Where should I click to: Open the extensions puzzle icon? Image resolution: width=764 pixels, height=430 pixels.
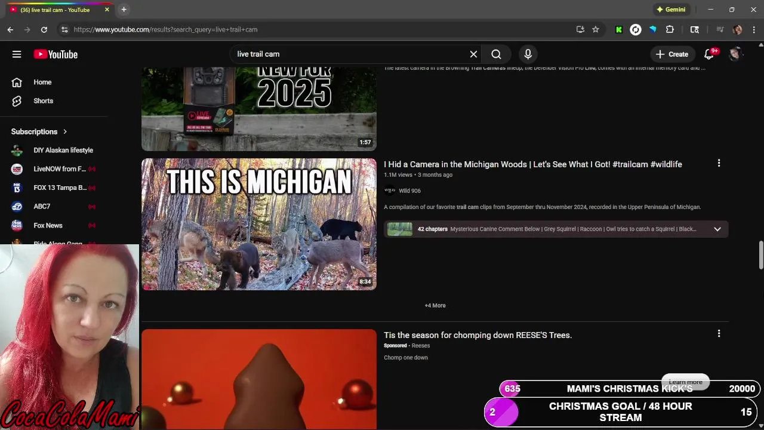(x=670, y=29)
